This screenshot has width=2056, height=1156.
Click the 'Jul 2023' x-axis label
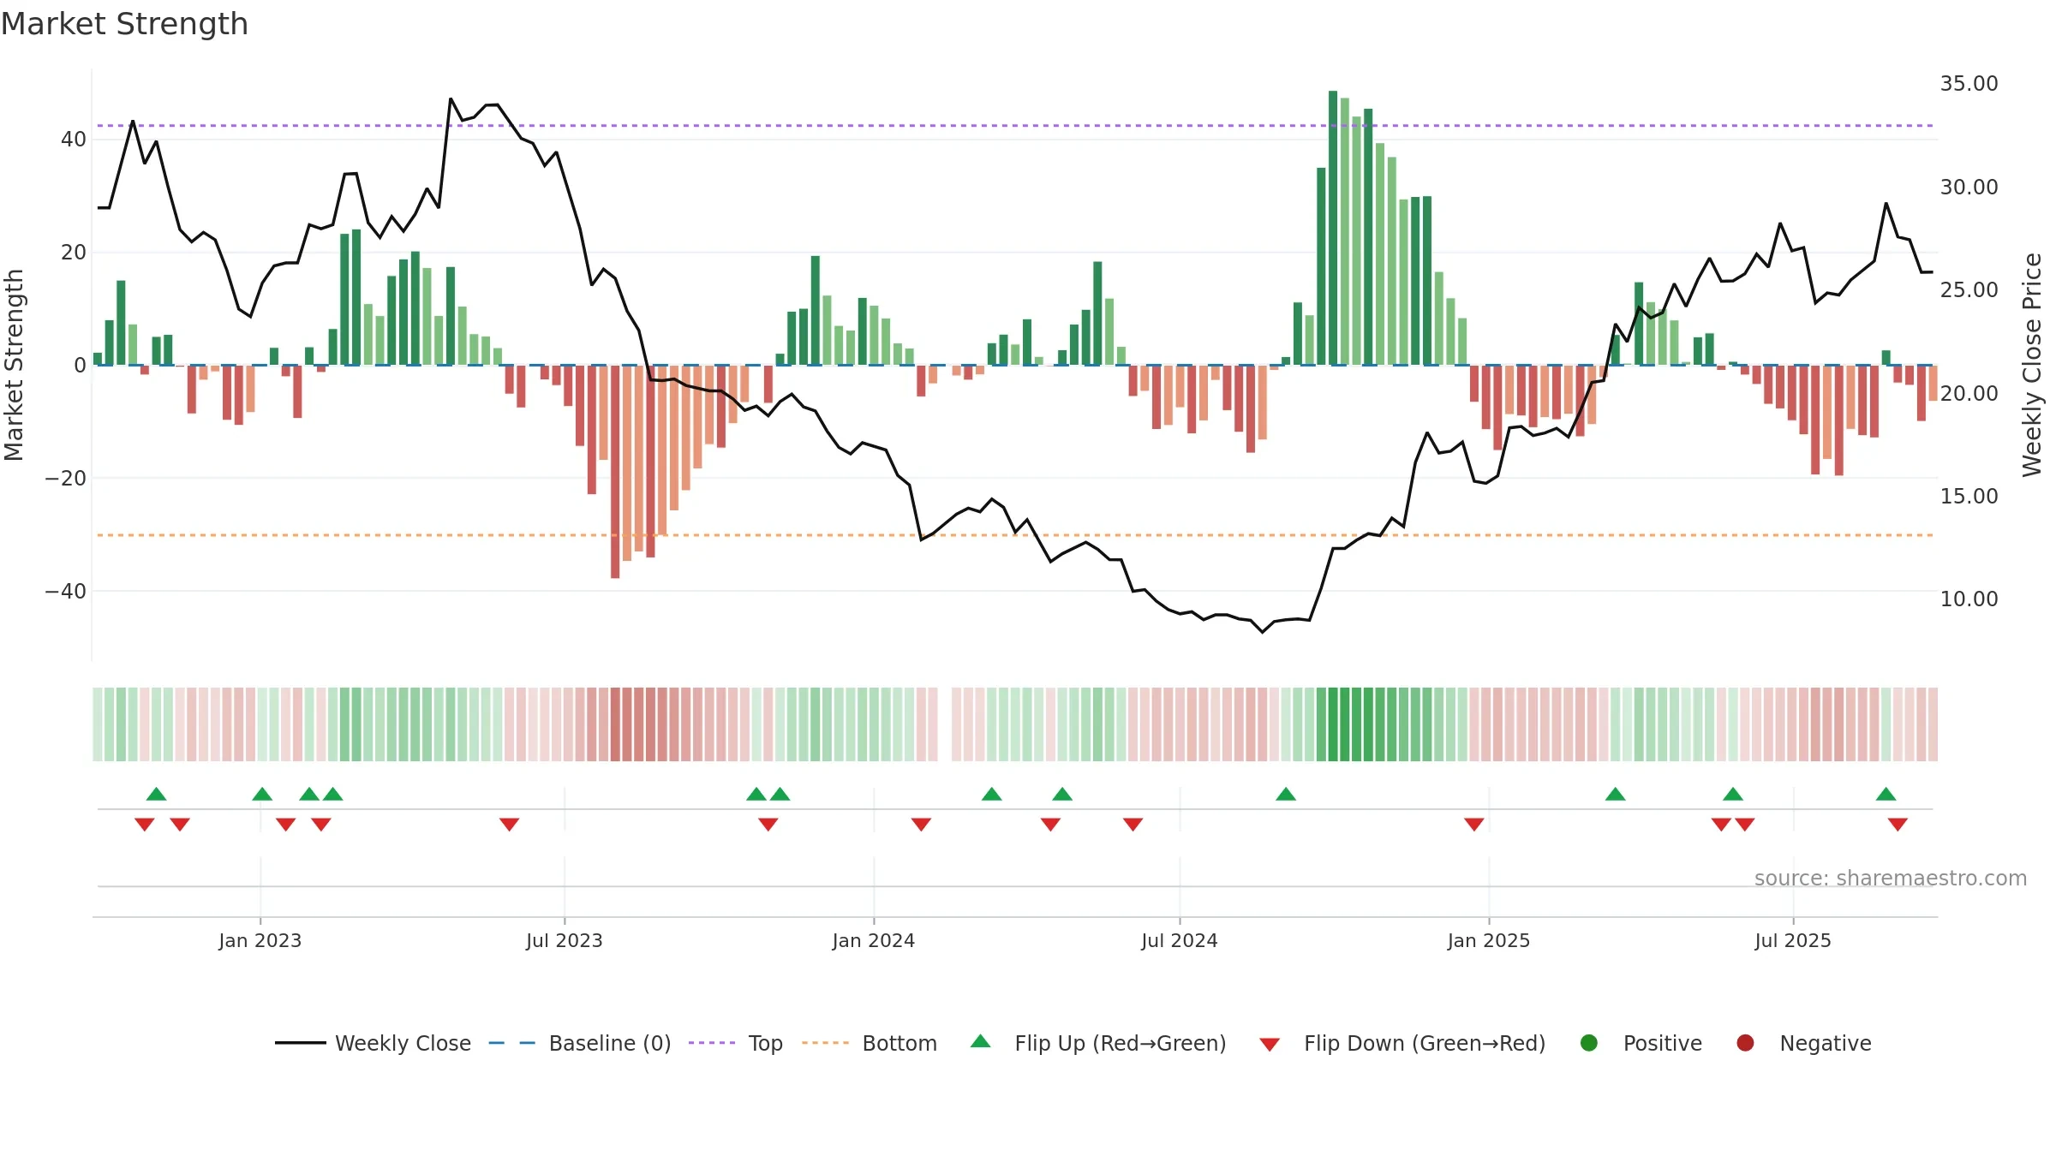(x=565, y=940)
